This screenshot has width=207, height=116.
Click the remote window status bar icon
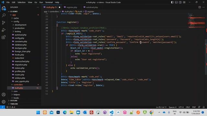coord(3,107)
